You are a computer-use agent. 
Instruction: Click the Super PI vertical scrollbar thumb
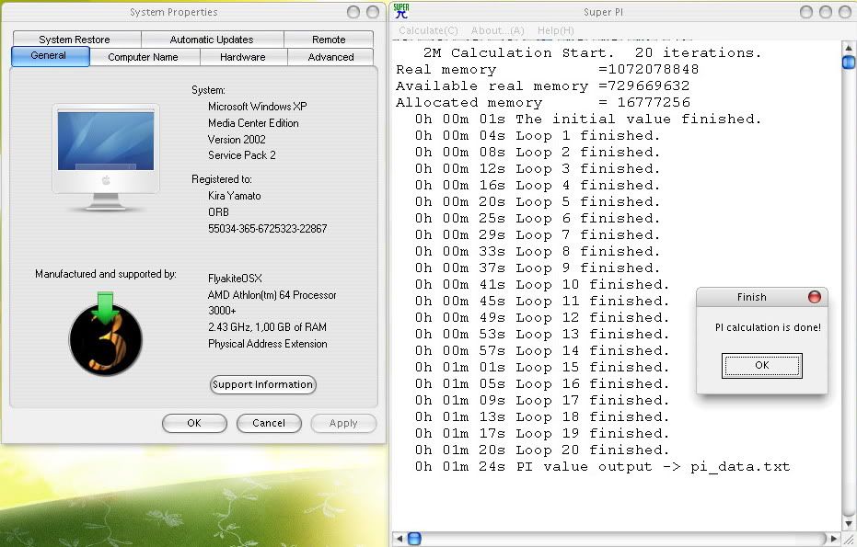point(849,62)
